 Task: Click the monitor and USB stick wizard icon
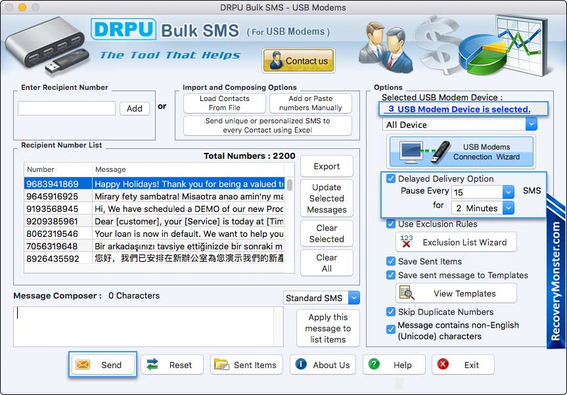pyautogui.click(x=424, y=152)
